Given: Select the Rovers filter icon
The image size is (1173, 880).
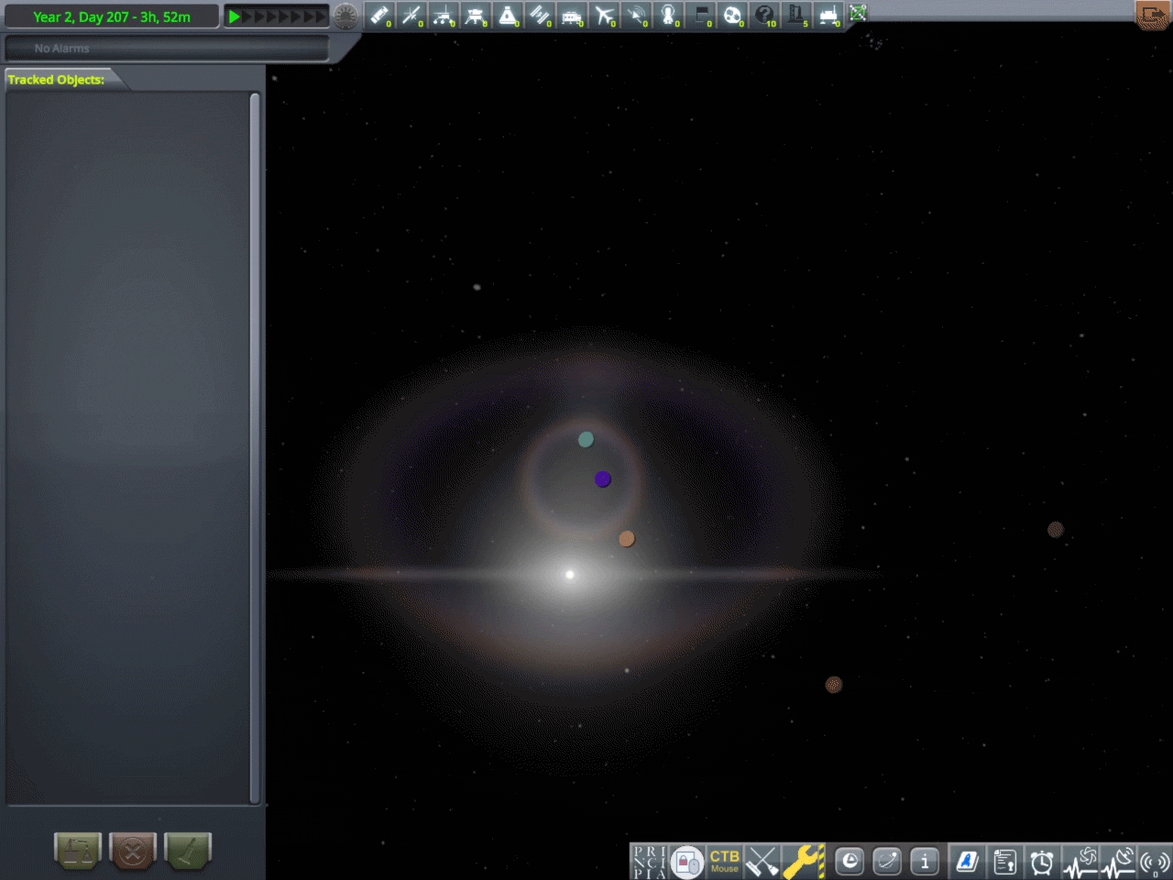Looking at the screenshot, I should pyautogui.click(x=444, y=15).
